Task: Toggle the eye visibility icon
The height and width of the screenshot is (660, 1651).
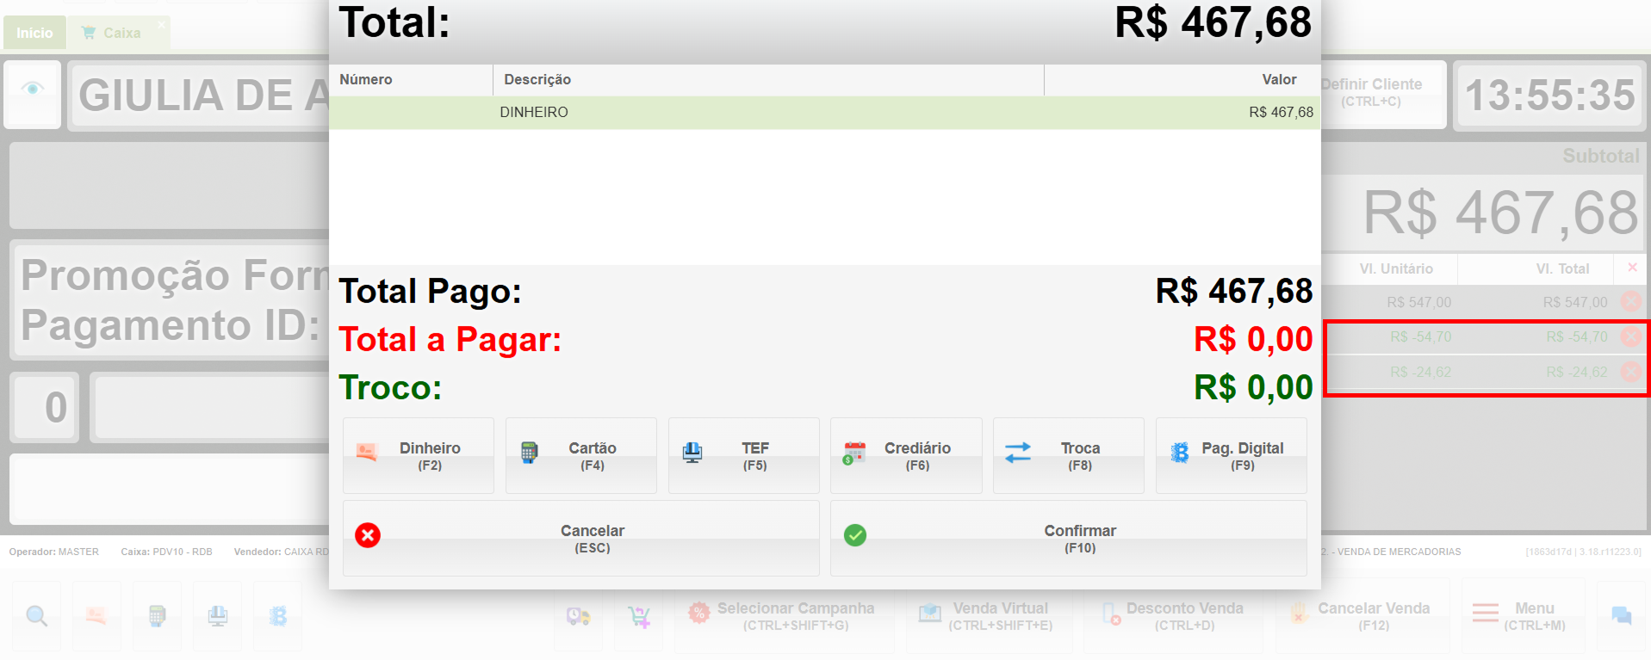Action: pyautogui.click(x=33, y=89)
